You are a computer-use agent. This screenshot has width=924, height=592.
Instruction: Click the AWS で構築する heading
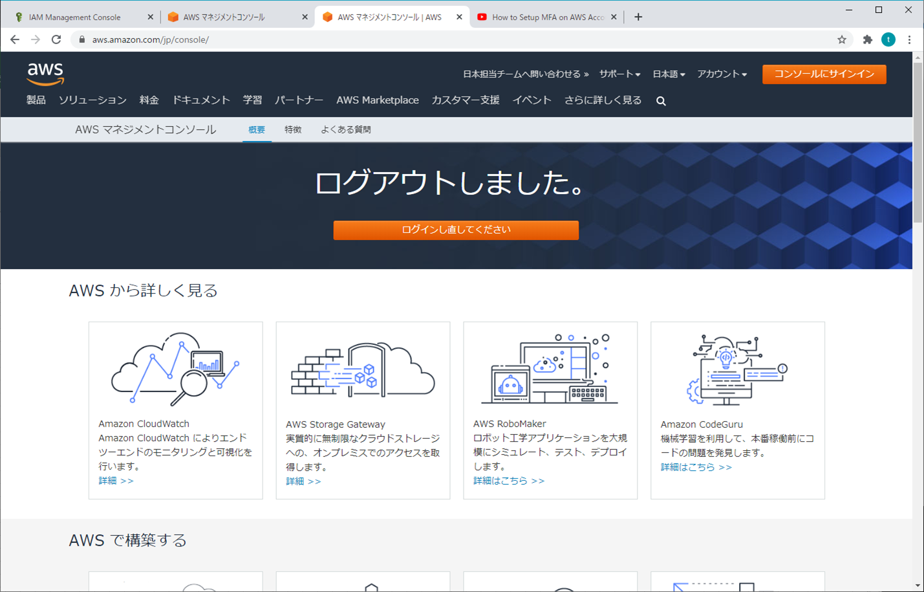[x=128, y=540]
